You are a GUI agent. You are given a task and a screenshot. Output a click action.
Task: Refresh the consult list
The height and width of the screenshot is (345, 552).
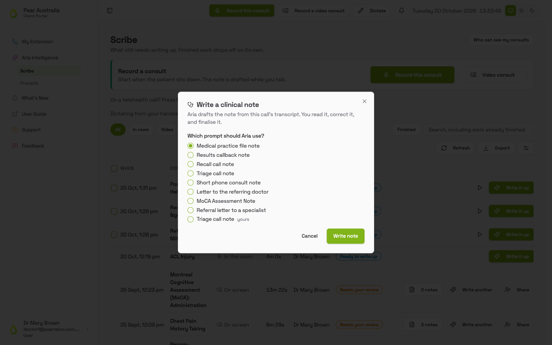[455, 148]
